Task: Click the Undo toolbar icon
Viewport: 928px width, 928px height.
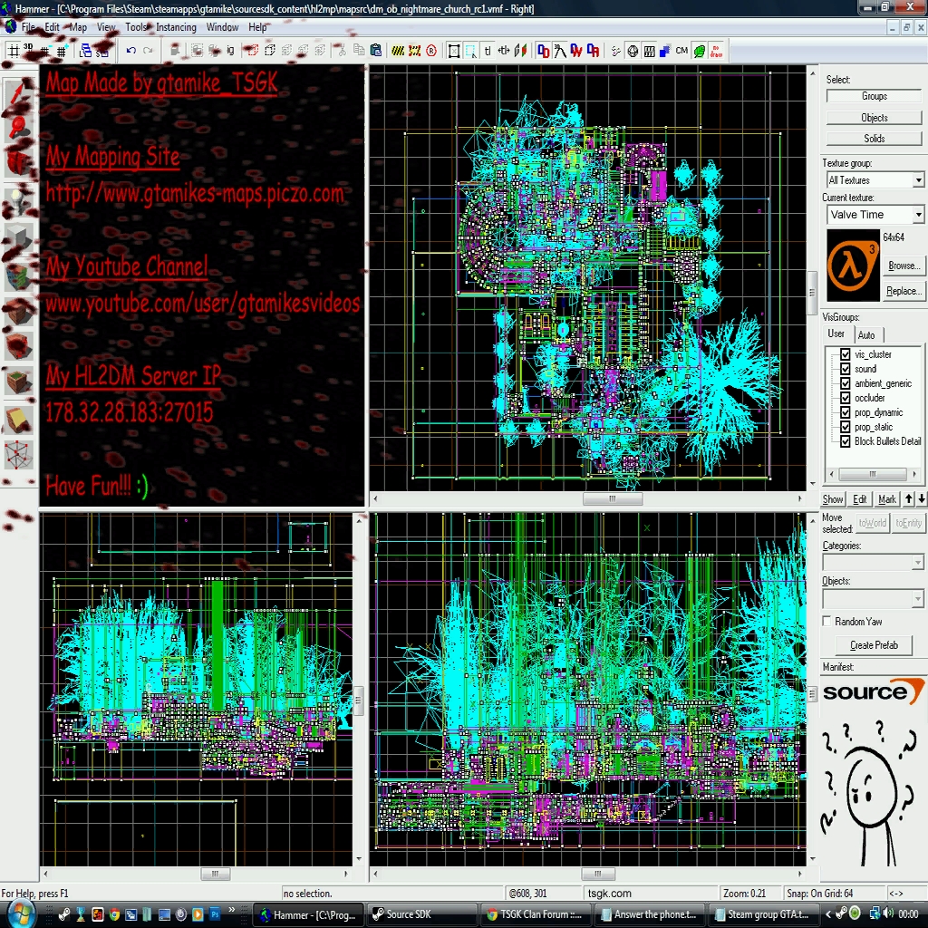Action: [x=130, y=51]
